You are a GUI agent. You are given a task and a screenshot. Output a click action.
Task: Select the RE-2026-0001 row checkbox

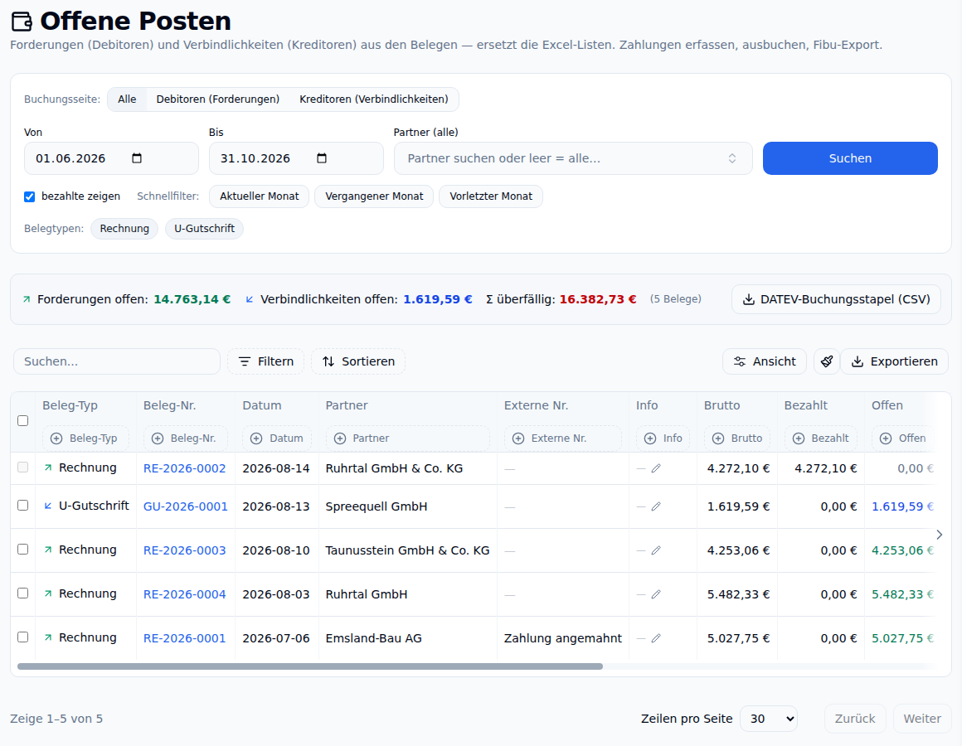22,637
